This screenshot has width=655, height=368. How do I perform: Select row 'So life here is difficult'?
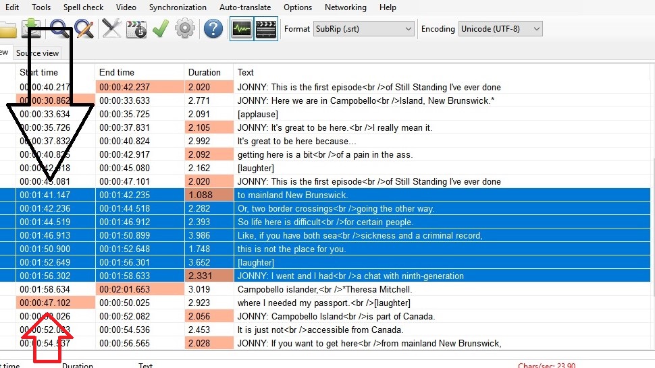coord(325,222)
